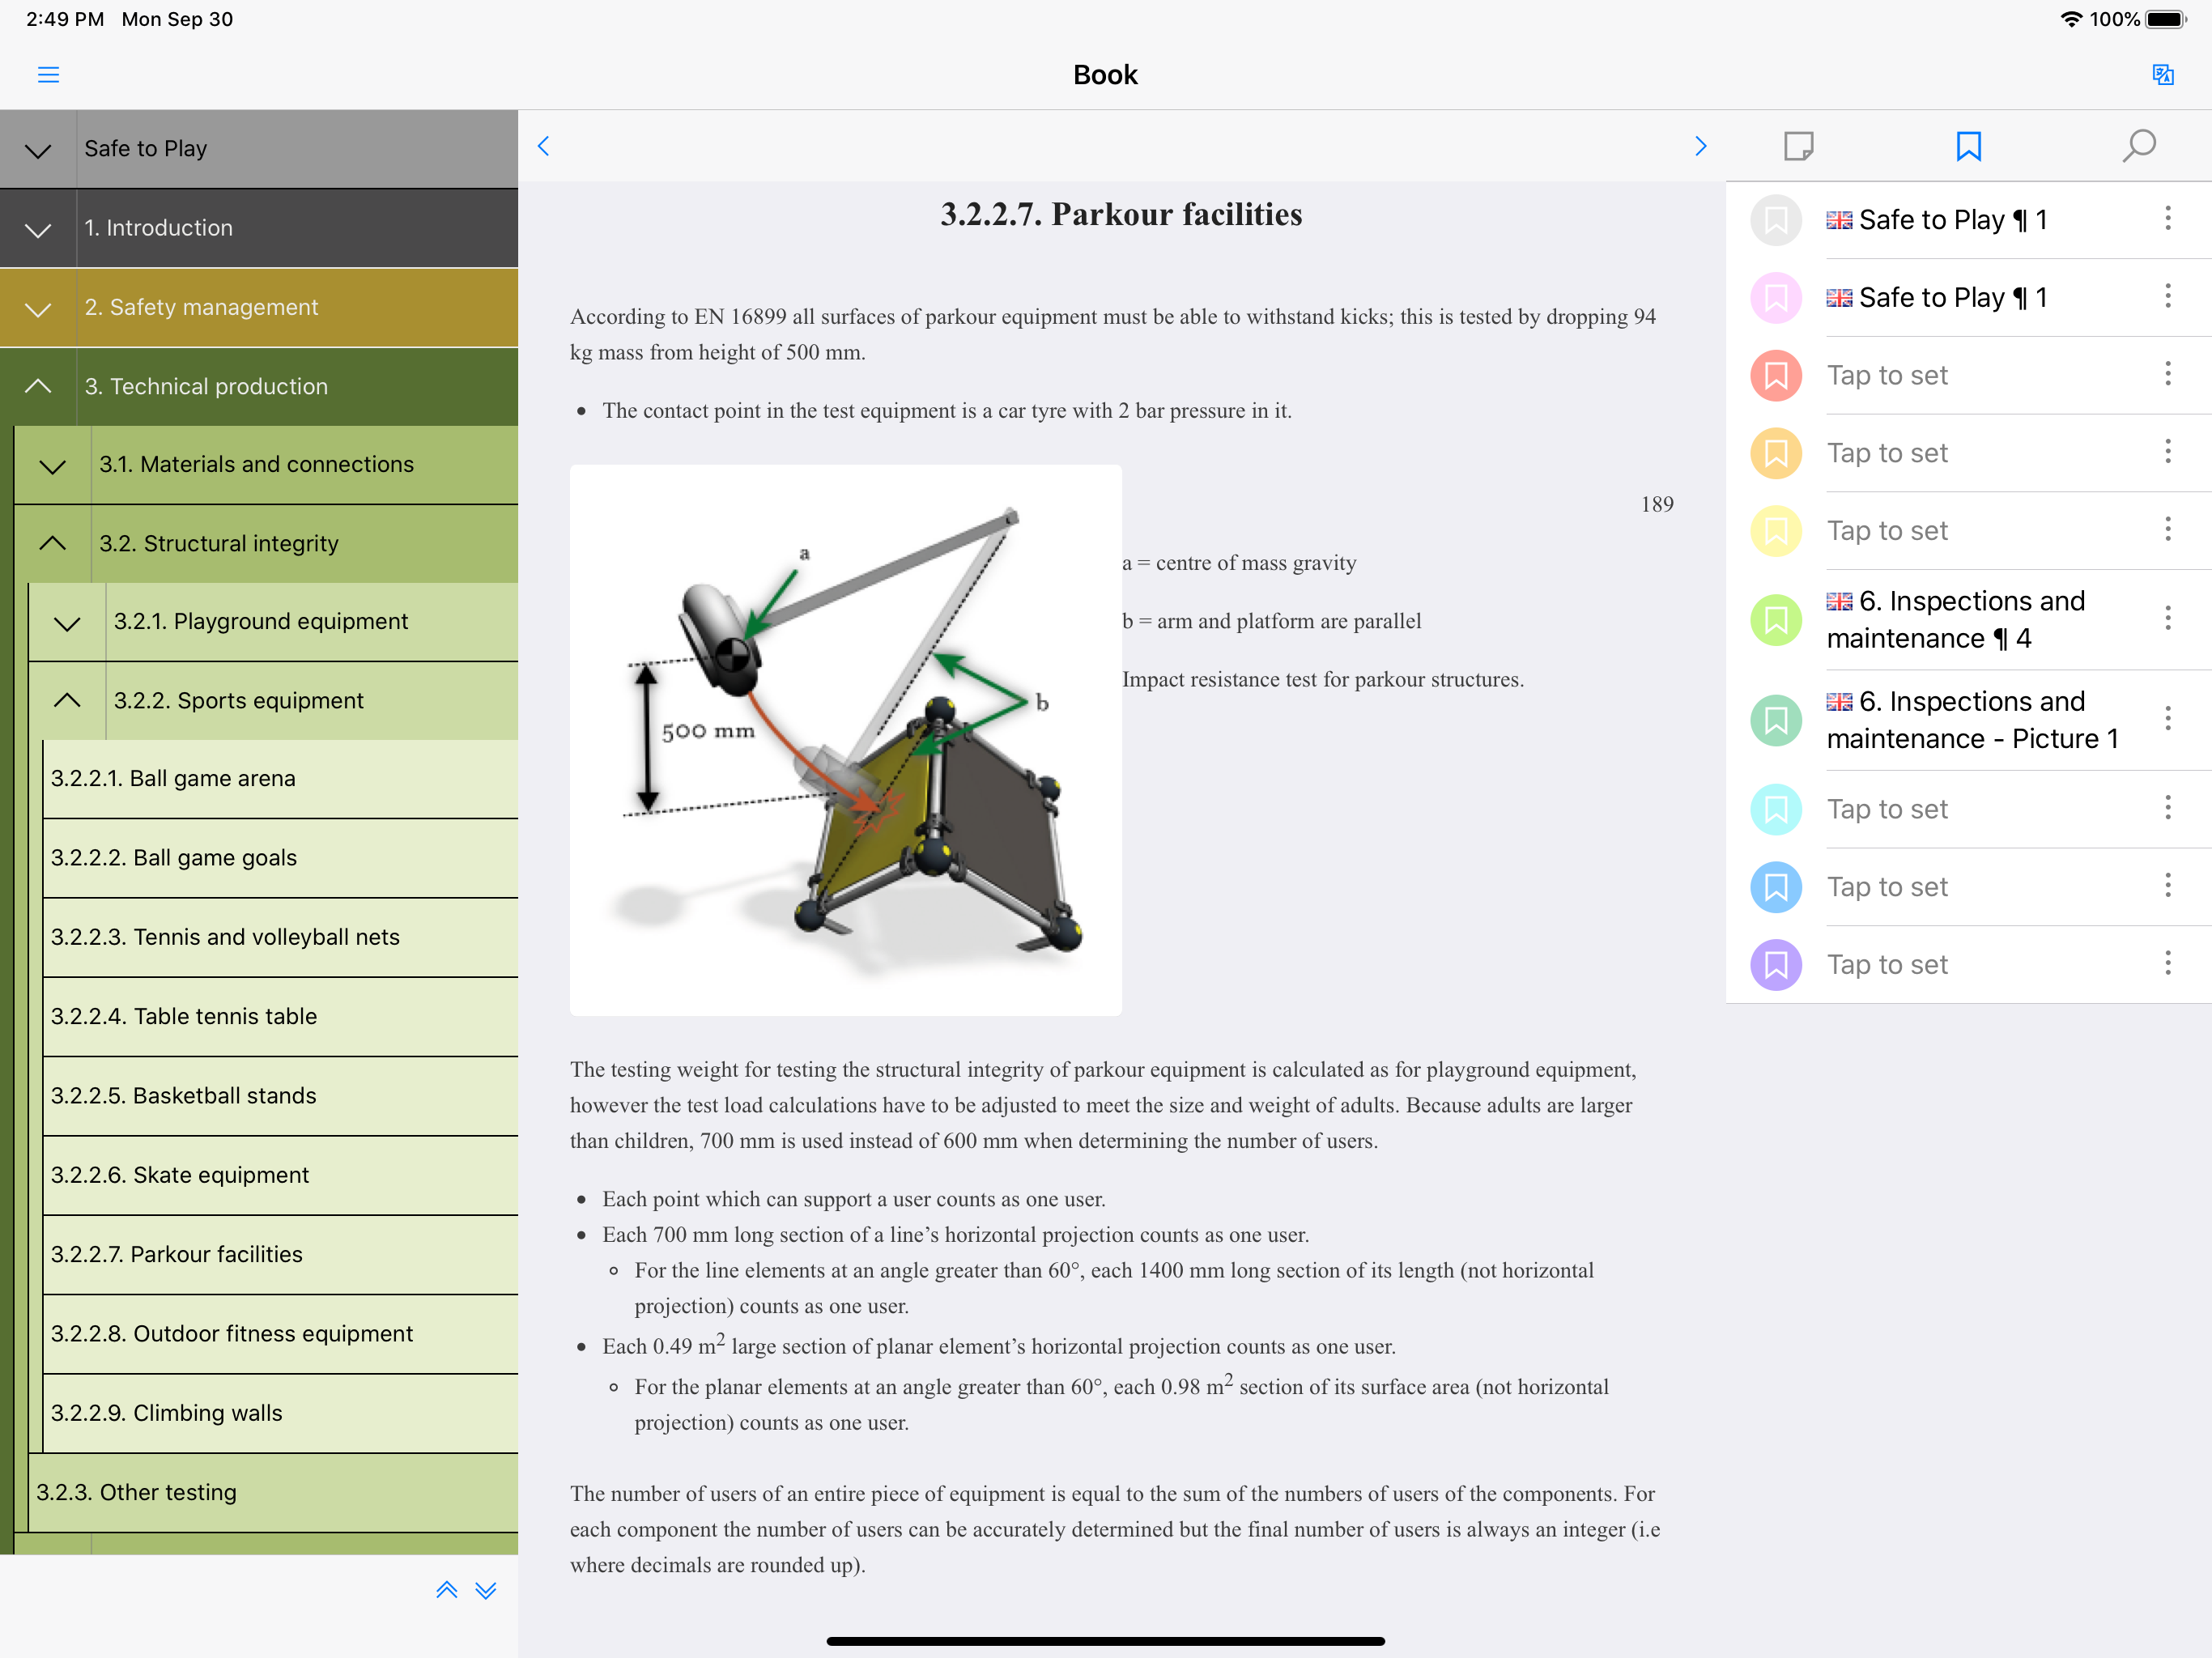Viewport: 2212px width, 1658px height.
Task: Tap the pink bookmark Safe to Play
Action: [1776, 298]
